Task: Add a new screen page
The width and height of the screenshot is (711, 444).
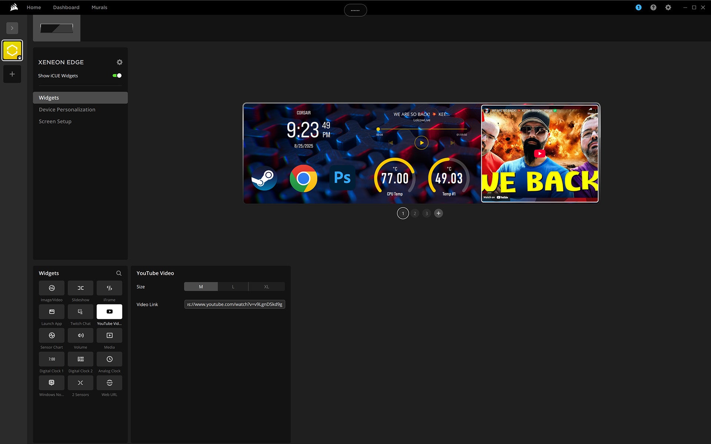Action: (x=438, y=213)
